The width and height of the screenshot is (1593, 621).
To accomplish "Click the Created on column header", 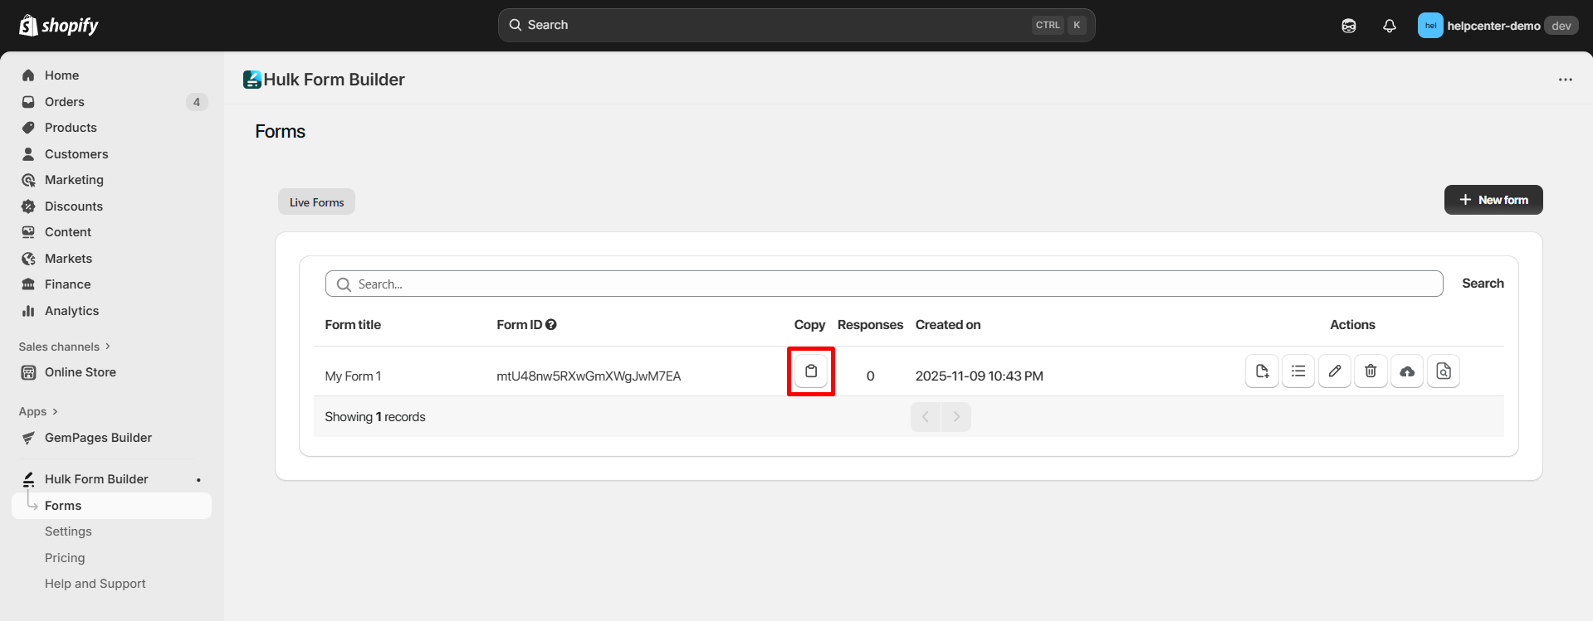I will [948, 325].
